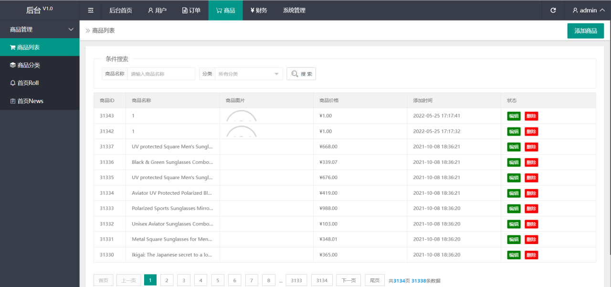The width and height of the screenshot is (611, 287).
Task: Open 商品分类 via its layers icon
Action: point(13,65)
